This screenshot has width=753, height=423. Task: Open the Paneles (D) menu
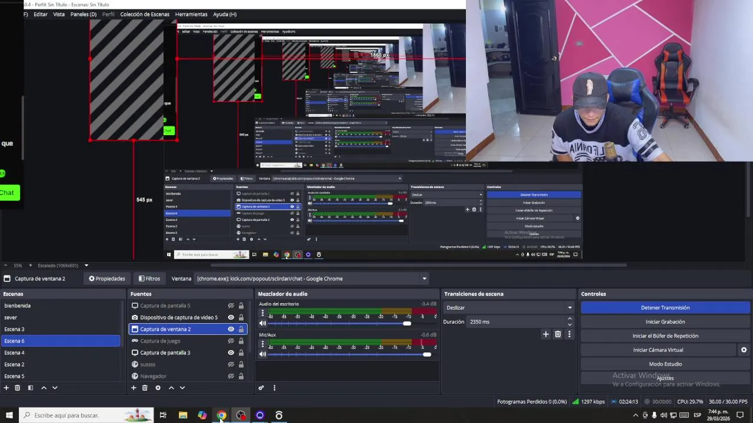(x=84, y=14)
